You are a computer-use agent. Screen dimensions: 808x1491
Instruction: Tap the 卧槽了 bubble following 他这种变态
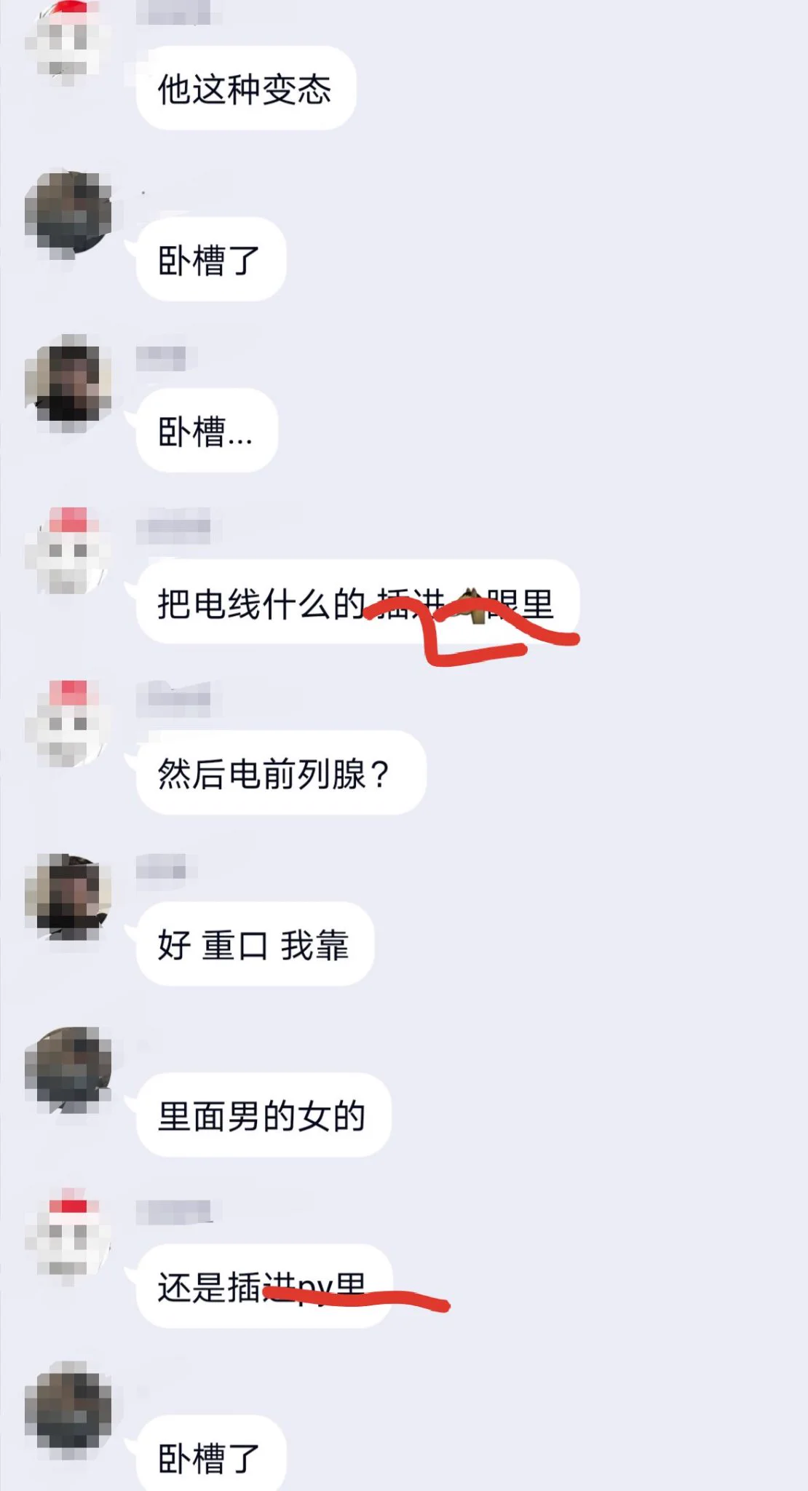pos(211,259)
